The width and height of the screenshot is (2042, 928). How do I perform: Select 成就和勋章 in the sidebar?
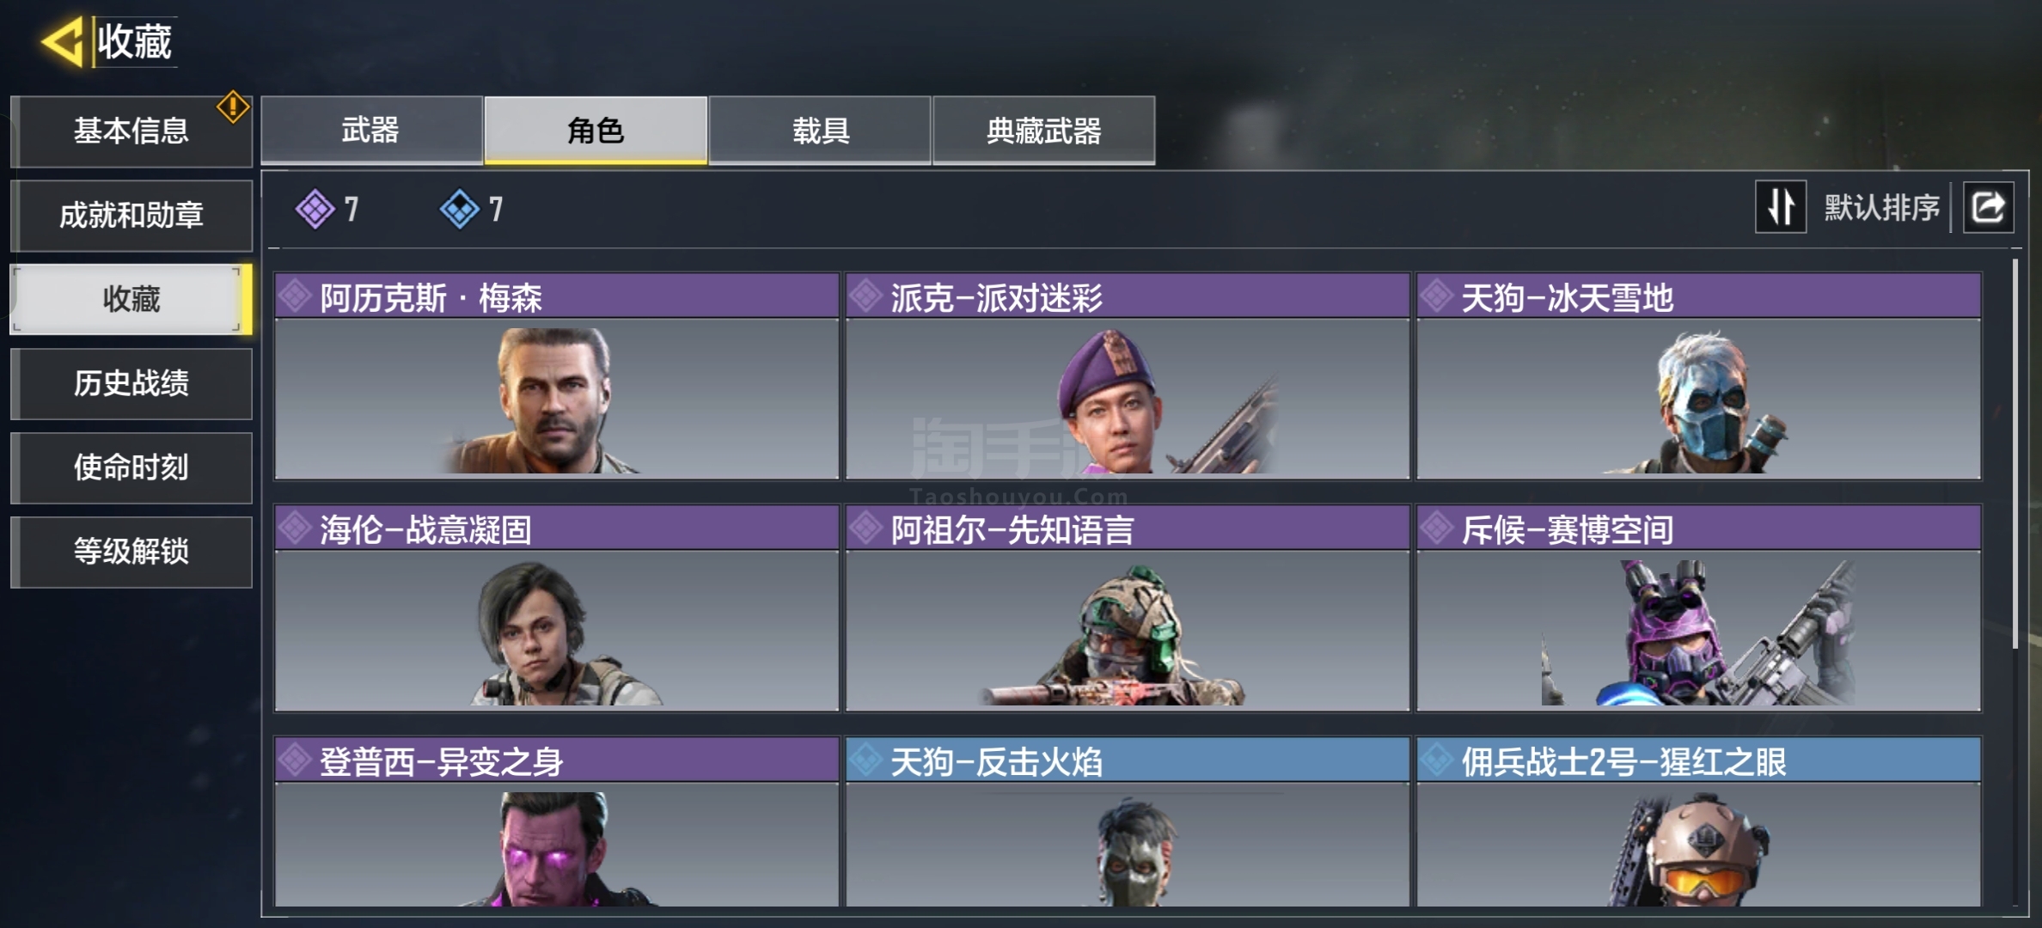(131, 215)
